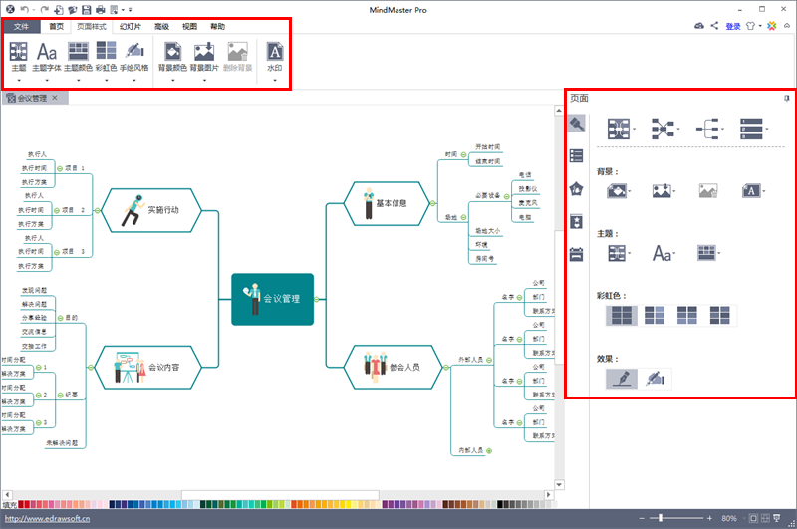The width and height of the screenshot is (797, 529).
Task: Select the brush page-format tab in side panel
Action: click(x=577, y=124)
